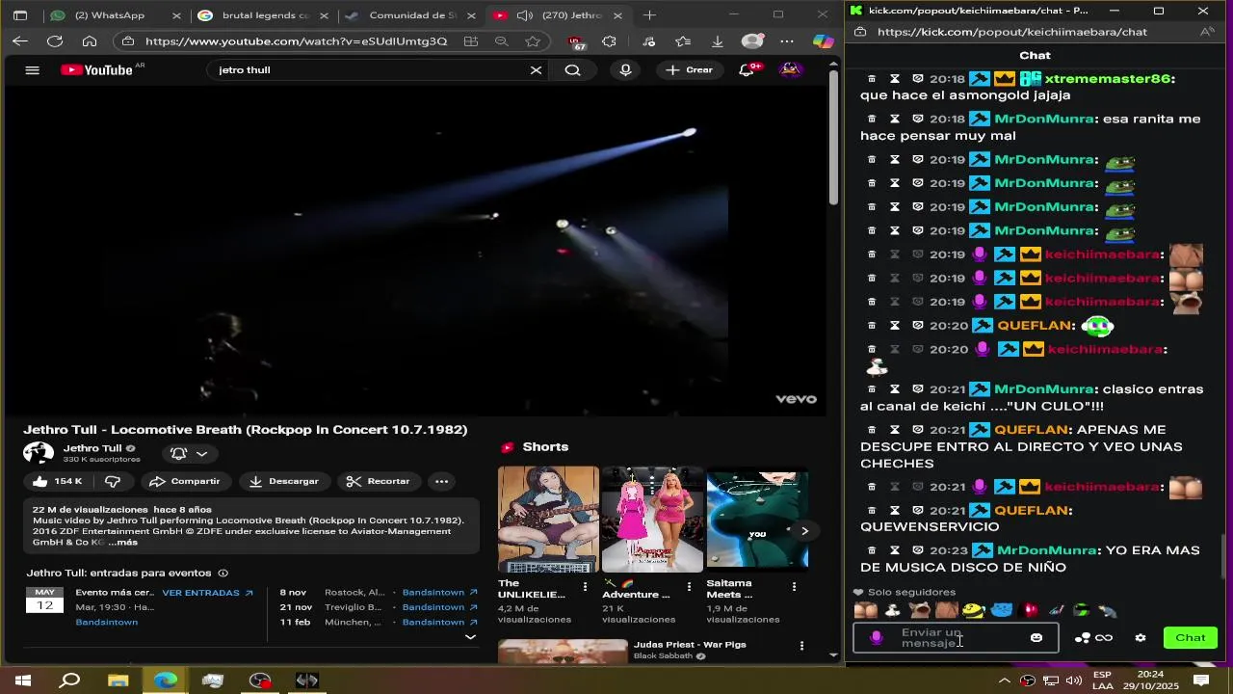Image resolution: width=1233 pixels, height=694 pixels.
Task: Show next Shorts with right arrow
Action: [x=804, y=530]
